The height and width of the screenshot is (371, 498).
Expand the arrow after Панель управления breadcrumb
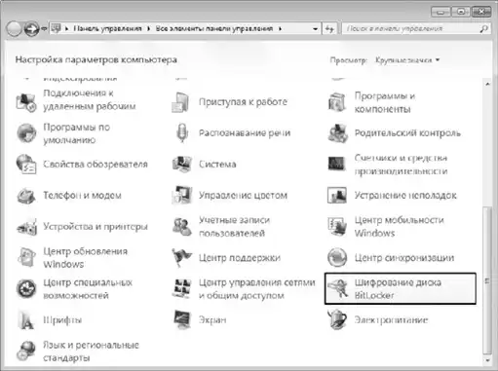click(x=148, y=28)
